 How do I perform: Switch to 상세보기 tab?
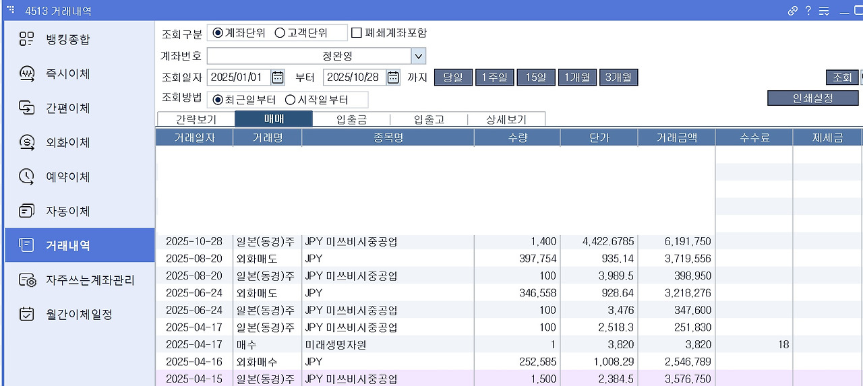506,119
